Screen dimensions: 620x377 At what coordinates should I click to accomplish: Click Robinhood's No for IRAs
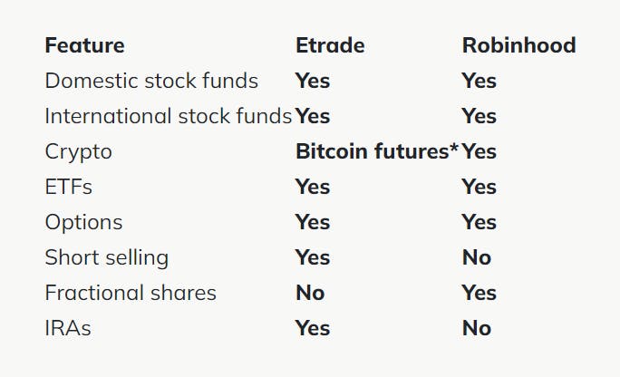[476, 328]
